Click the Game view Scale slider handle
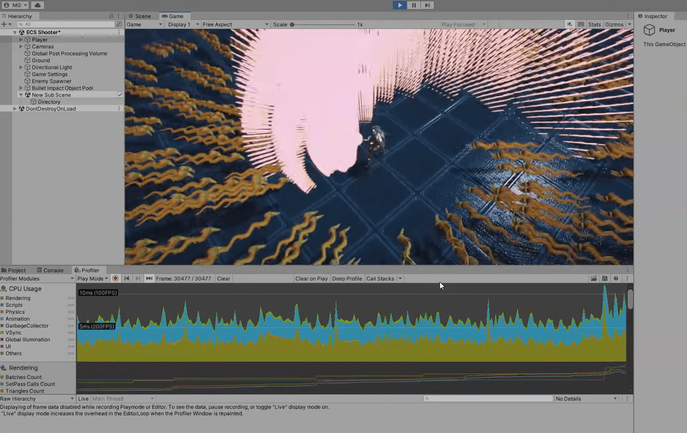The width and height of the screenshot is (687, 433). 292,25
